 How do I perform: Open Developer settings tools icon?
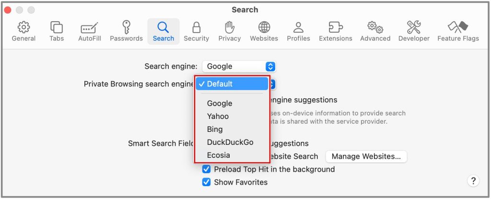pos(413,31)
